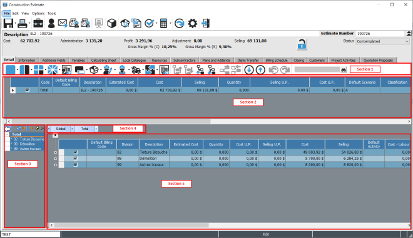Click the blue up-arrow circle icon
Image resolution: width=413 pixels, height=238 pixels.
tap(260, 70)
